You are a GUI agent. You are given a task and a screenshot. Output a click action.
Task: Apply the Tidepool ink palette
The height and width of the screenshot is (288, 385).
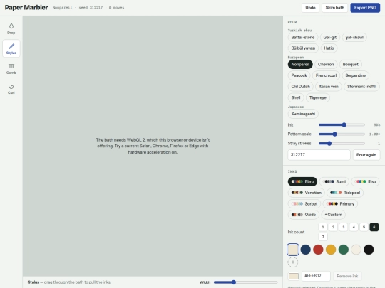pos(345,193)
